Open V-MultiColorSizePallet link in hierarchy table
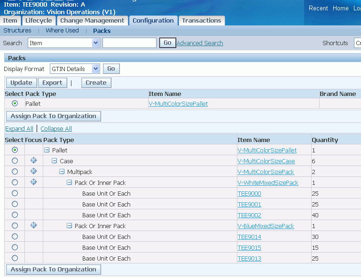Viewport: 361px width, 278px height. (x=267, y=150)
